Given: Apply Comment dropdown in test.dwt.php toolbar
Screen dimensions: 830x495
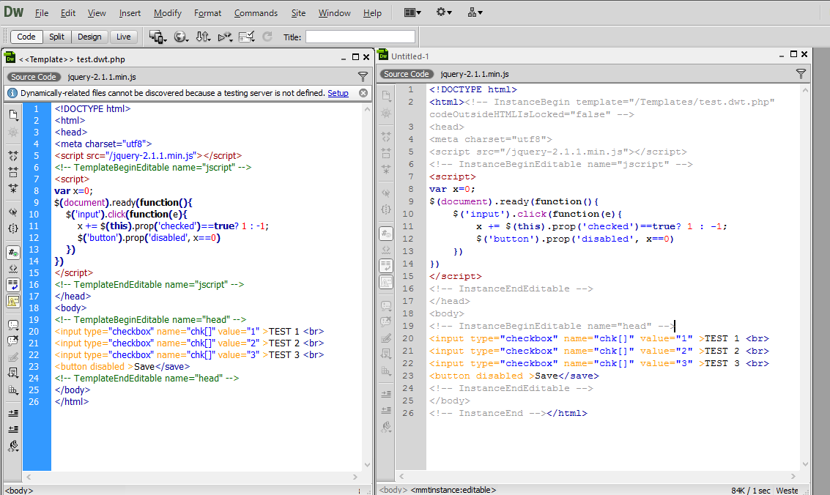Looking at the screenshot, I should tap(13, 324).
